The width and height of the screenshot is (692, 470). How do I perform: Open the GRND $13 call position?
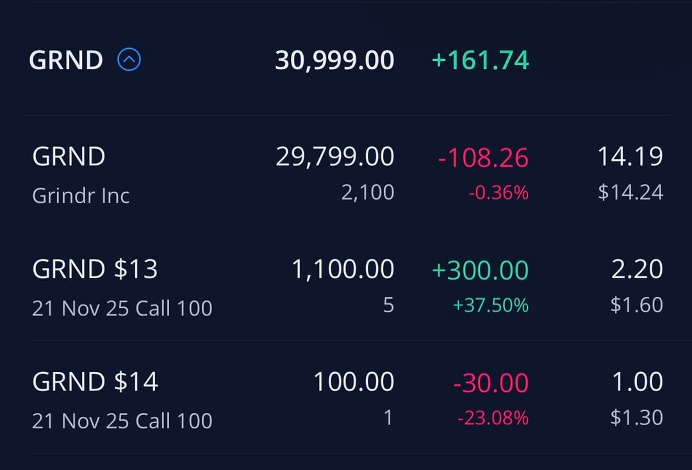(95, 269)
